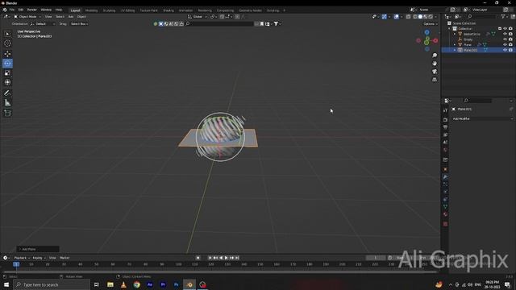Image resolution: width=516 pixels, height=290 pixels.
Task: Open the Render menu
Action: pos(32,10)
